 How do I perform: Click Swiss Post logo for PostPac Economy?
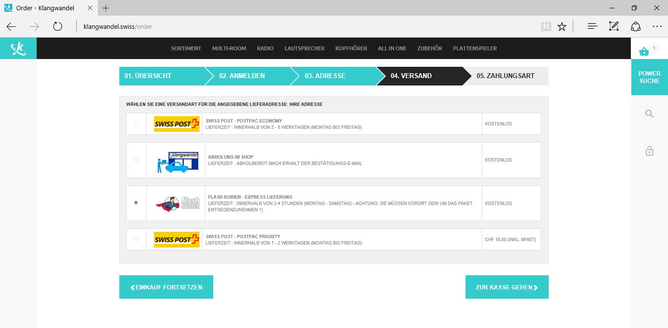177,123
